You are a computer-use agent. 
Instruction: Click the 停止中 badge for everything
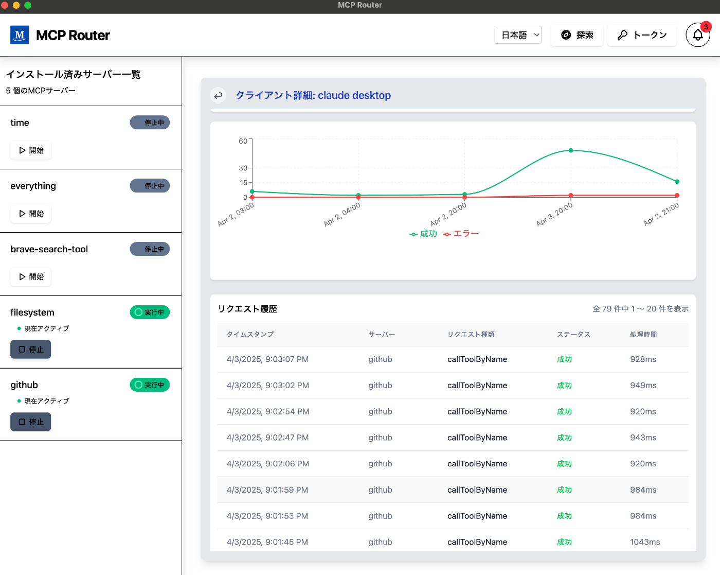coord(150,186)
